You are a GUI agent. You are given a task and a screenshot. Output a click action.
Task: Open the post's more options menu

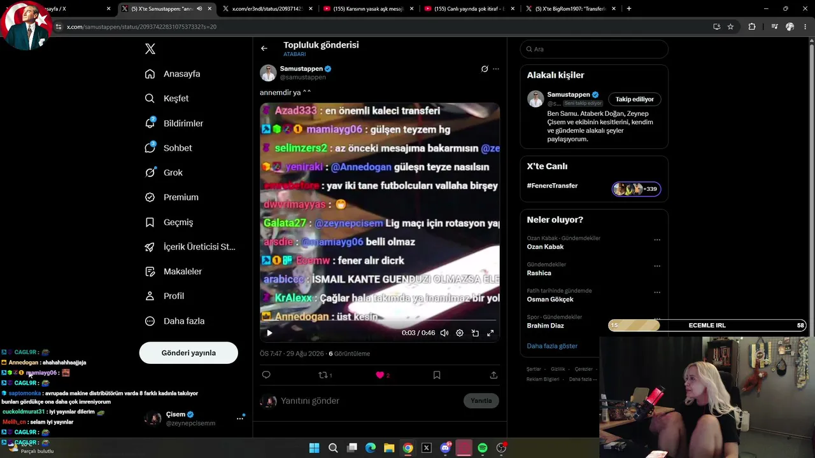(x=496, y=69)
